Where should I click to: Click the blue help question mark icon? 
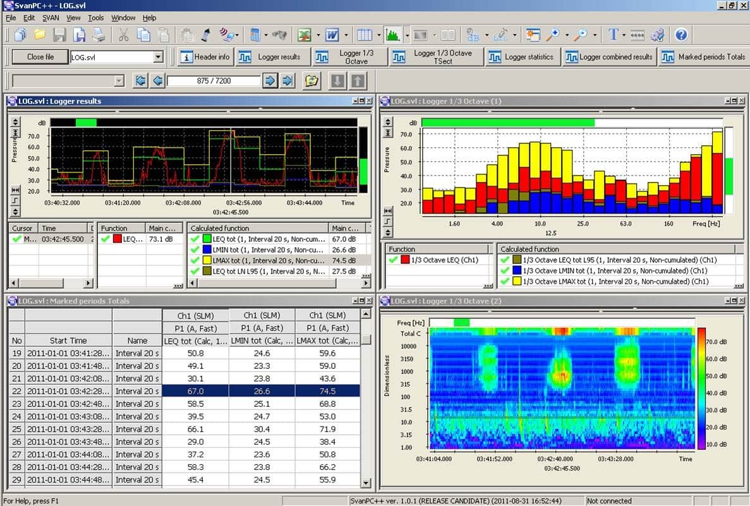[x=680, y=35]
